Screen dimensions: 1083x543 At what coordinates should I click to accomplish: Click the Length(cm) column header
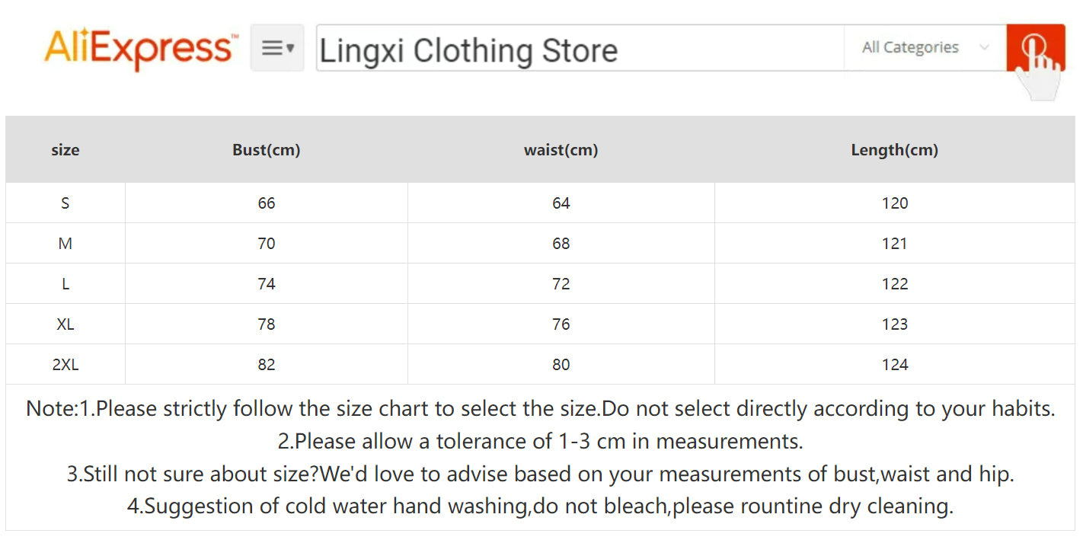(894, 150)
